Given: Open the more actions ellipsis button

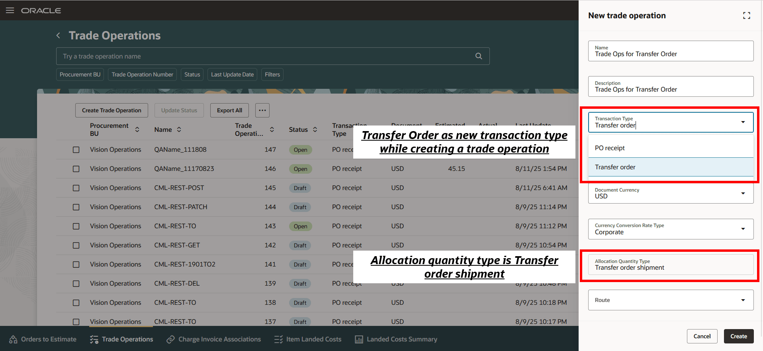Looking at the screenshot, I should (x=262, y=110).
